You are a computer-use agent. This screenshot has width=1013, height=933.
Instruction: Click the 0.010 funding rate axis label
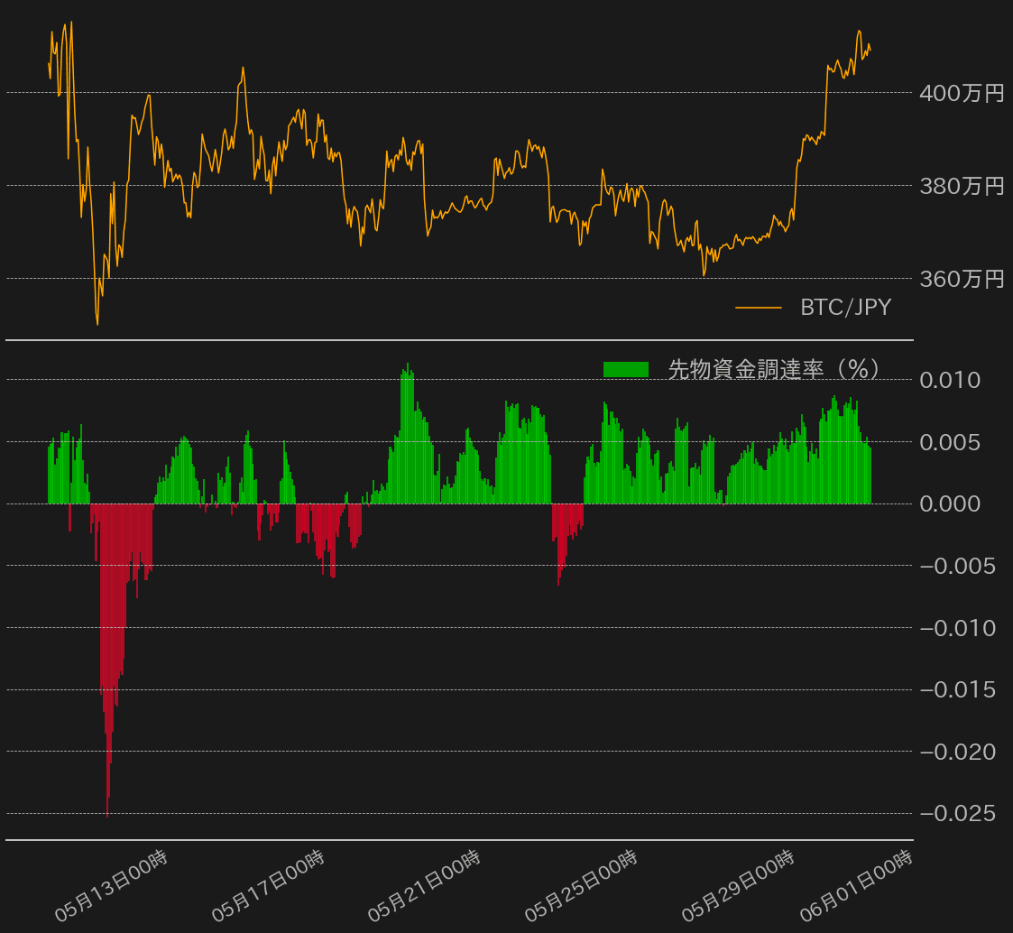point(949,380)
